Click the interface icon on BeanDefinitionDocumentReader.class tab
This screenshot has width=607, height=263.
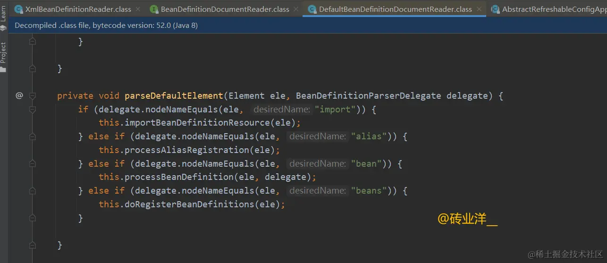coord(154,9)
